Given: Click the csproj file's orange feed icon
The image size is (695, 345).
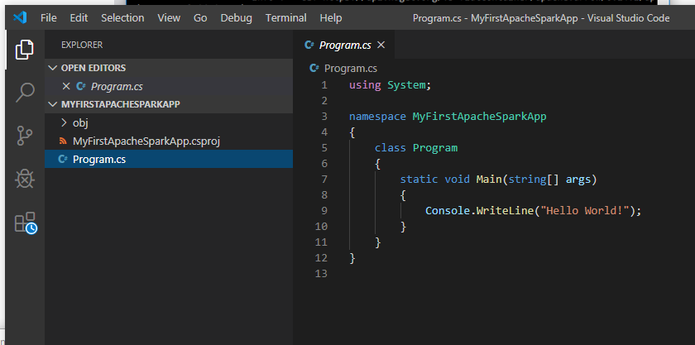Looking at the screenshot, I should pos(63,141).
